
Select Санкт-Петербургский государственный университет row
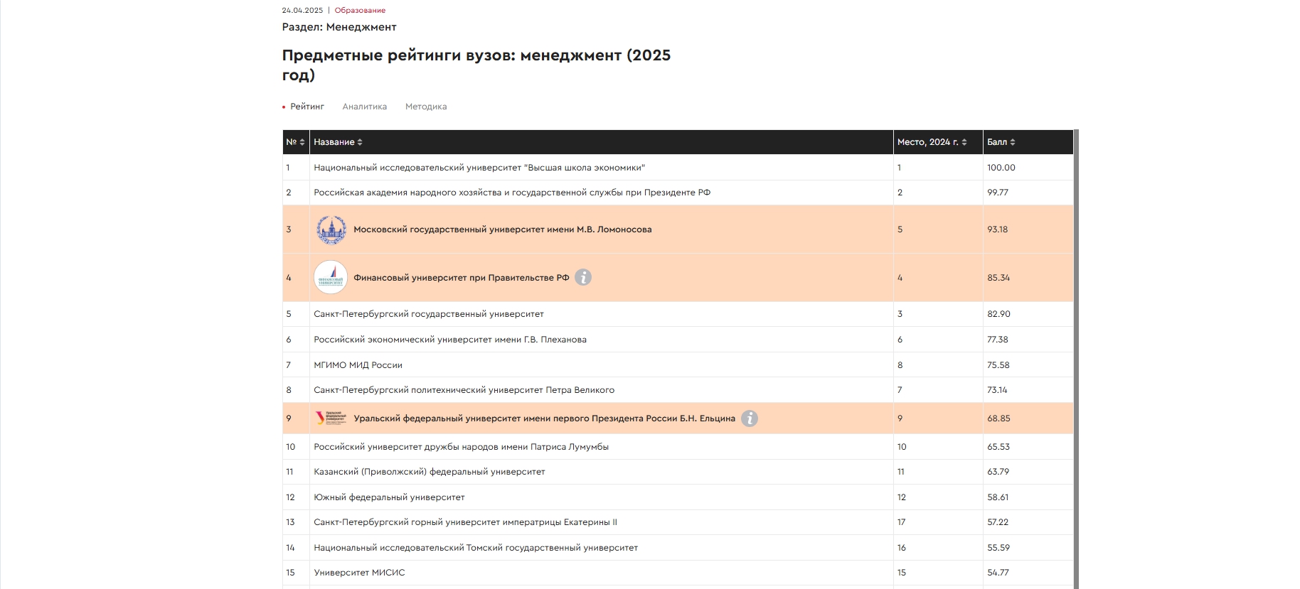point(678,314)
